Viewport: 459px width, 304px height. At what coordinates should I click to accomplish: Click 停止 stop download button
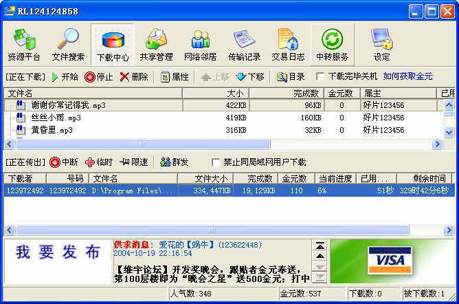coord(99,77)
